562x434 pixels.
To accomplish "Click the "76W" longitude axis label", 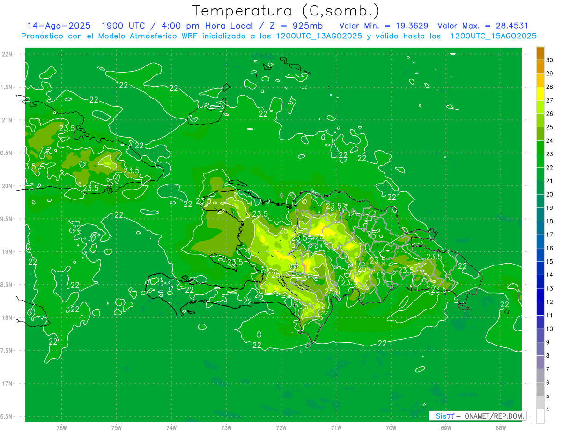I will tap(61, 428).
